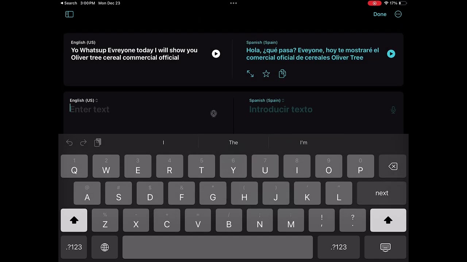Image resolution: width=467 pixels, height=262 pixels.
Task: Tap the F key
Action: 182,193
